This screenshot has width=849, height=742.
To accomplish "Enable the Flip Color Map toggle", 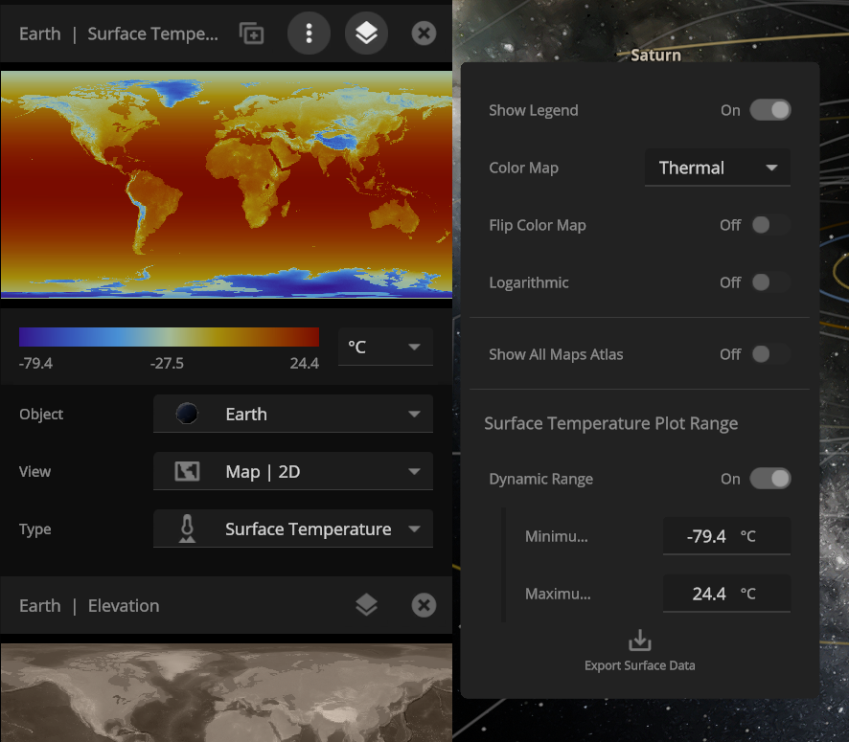I will tap(770, 225).
